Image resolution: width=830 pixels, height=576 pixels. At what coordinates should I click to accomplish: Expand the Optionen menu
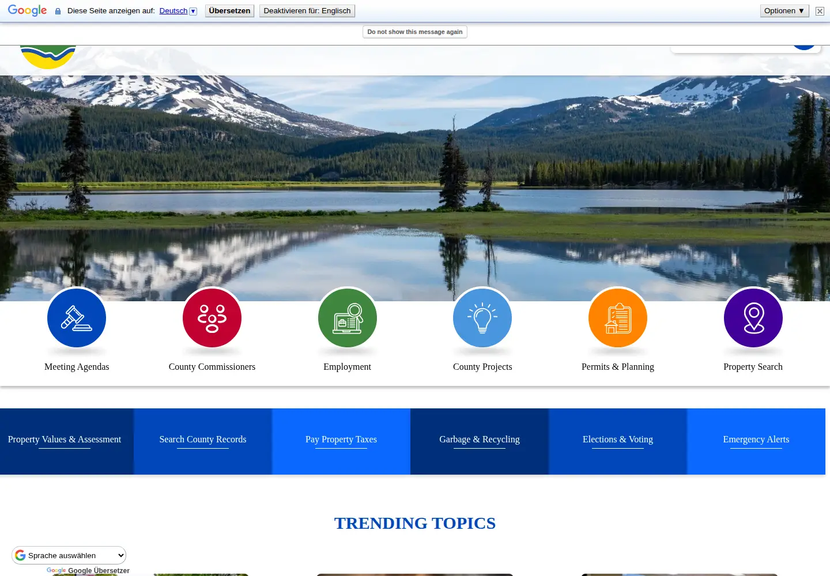(784, 11)
